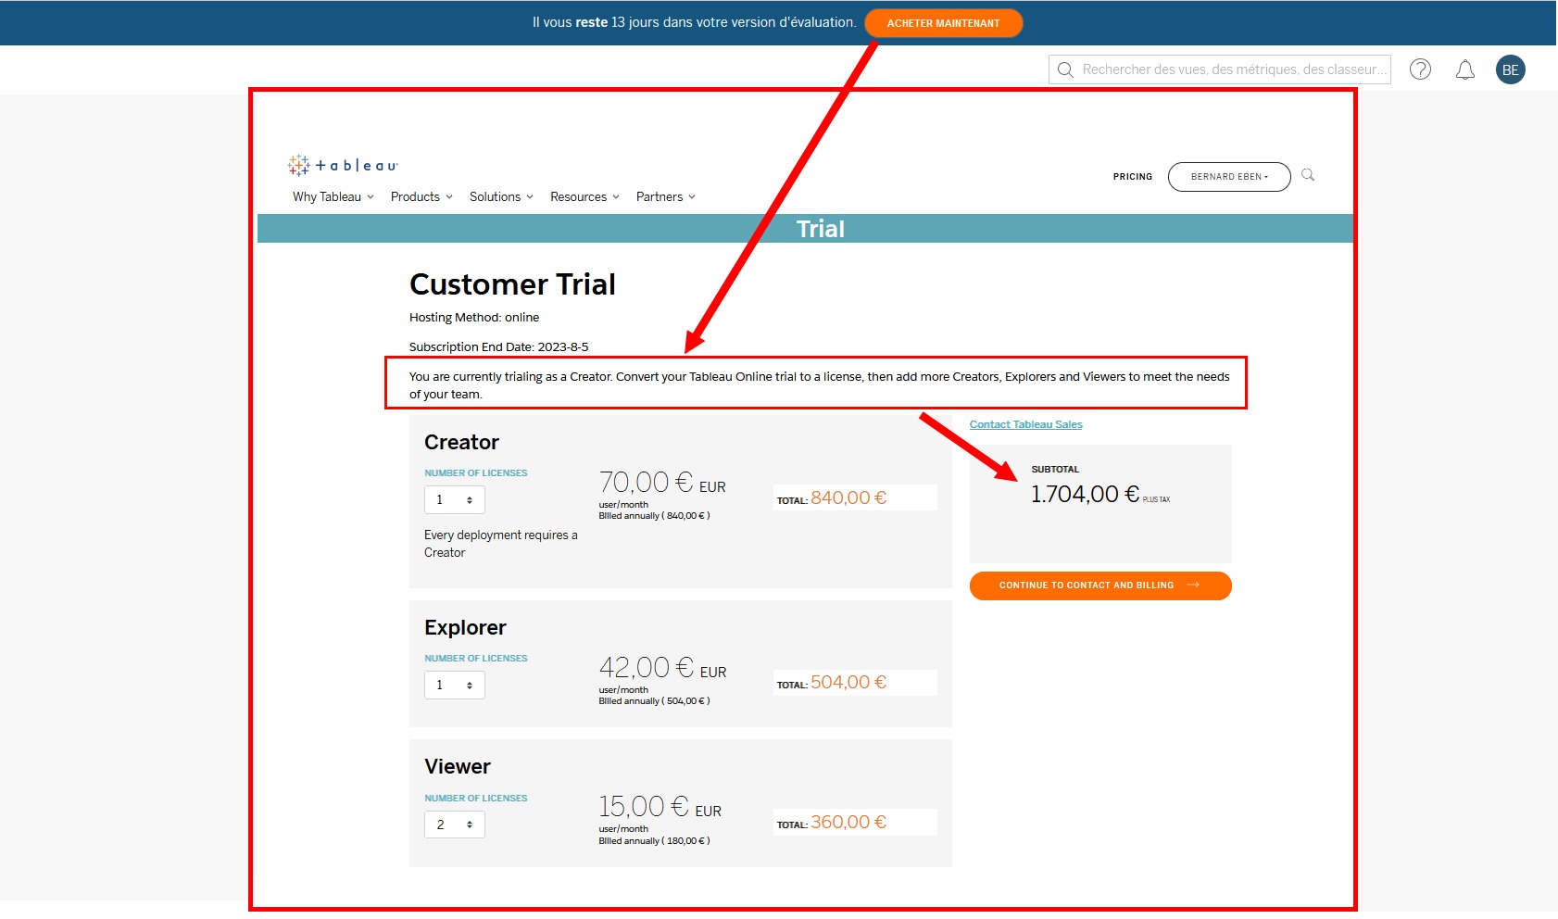Change Creator number of licenses stepper

coord(455,499)
